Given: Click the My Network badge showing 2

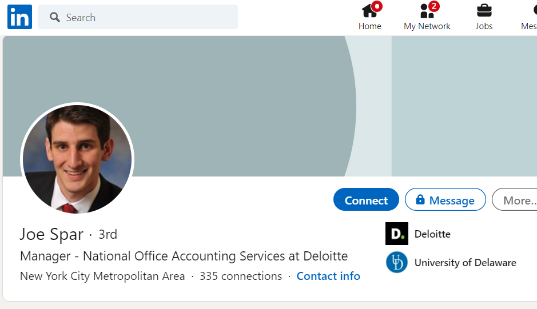Looking at the screenshot, I should [434, 6].
